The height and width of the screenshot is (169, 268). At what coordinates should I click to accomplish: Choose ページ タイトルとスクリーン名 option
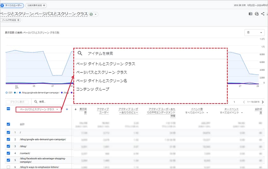(101, 81)
